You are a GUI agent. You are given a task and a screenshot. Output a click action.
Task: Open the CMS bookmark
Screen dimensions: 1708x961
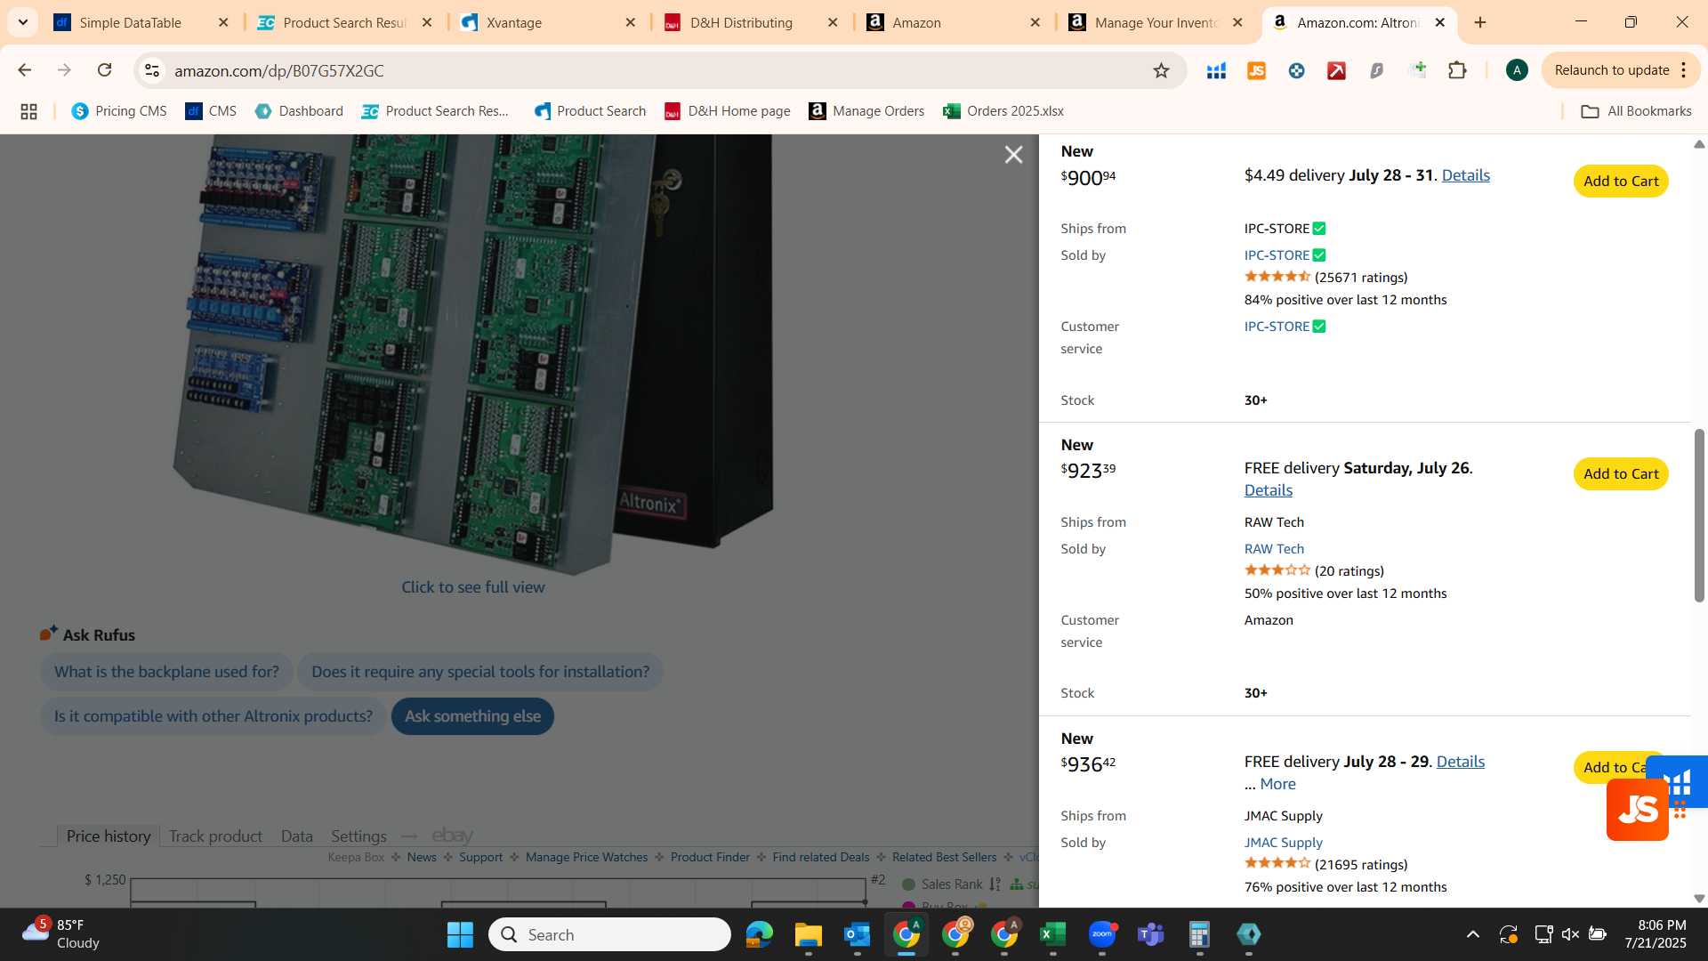[x=211, y=111]
